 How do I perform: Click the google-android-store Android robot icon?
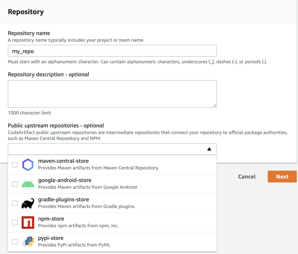click(x=28, y=184)
